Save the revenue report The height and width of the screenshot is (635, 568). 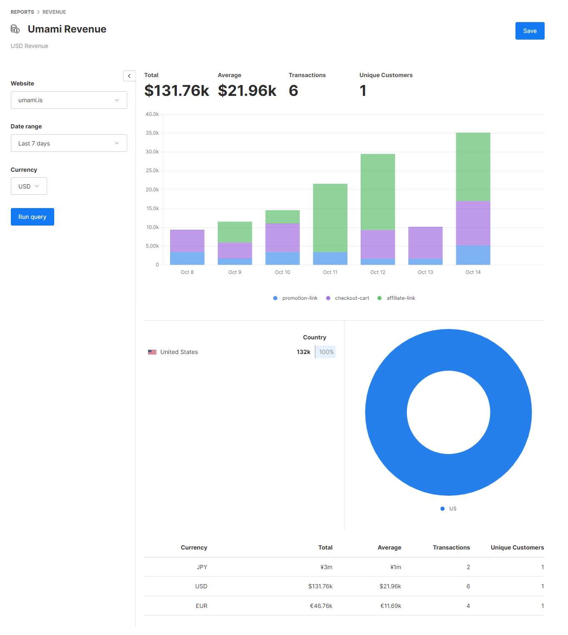(530, 31)
